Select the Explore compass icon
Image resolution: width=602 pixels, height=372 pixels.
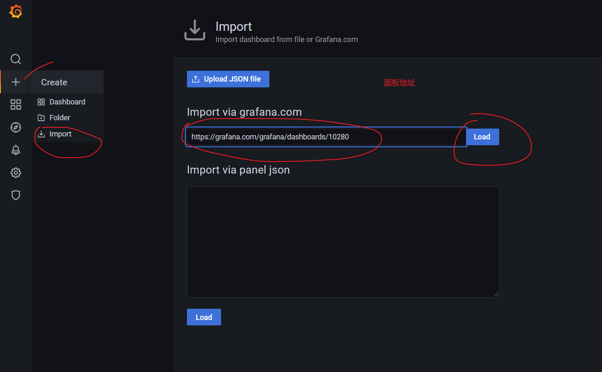15,127
